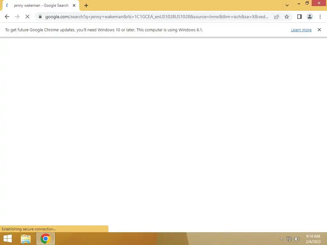This screenshot has width=327, height=245.
Task: Click the Learn more link
Action: point(301,30)
